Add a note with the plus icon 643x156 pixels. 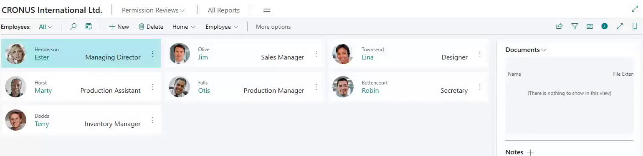click(530, 153)
